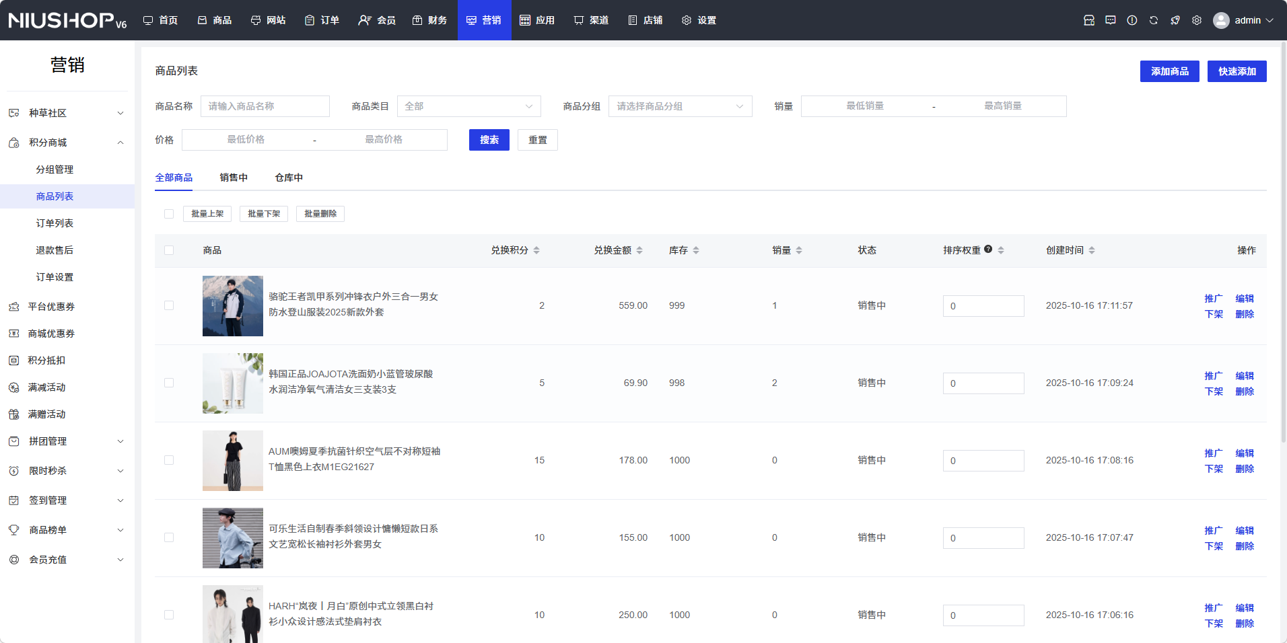The image size is (1287, 643).
Task: Click the 商品名称 search input field
Action: pos(265,106)
